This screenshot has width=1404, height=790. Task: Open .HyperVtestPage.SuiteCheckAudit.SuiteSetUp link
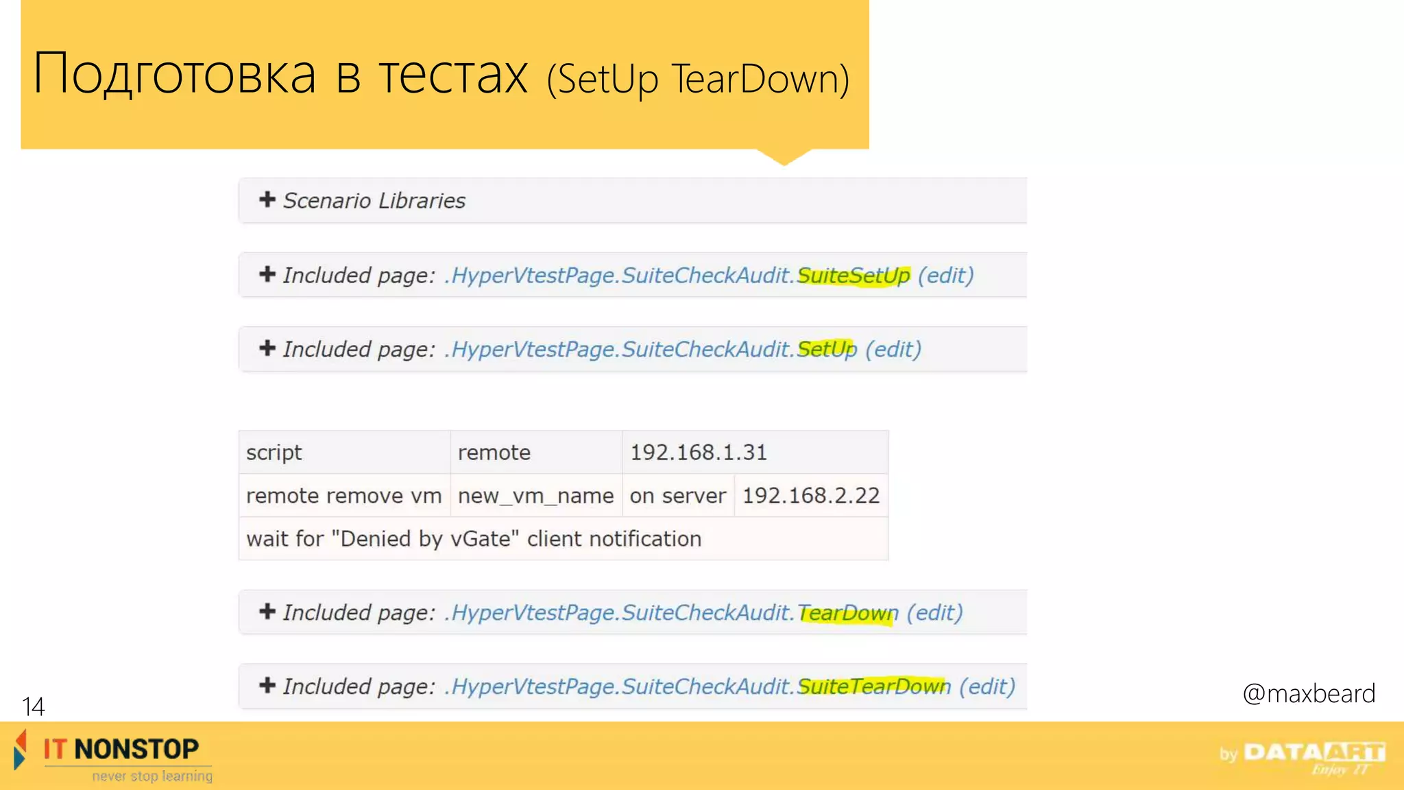(677, 275)
